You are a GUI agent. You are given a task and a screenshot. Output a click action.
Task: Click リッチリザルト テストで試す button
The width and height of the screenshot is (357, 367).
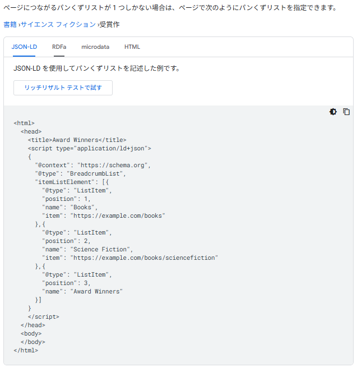[x=63, y=88]
